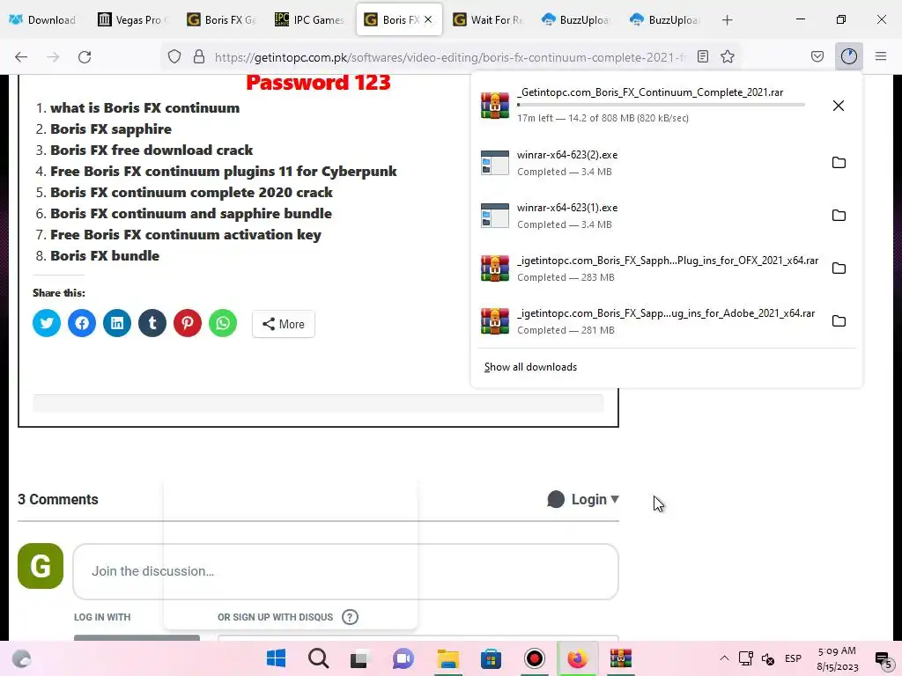Share the post on Twitter

(x=47, y=323)
